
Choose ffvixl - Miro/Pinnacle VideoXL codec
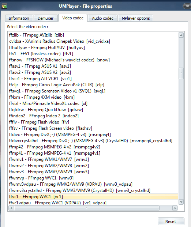(x=48, y=103)
